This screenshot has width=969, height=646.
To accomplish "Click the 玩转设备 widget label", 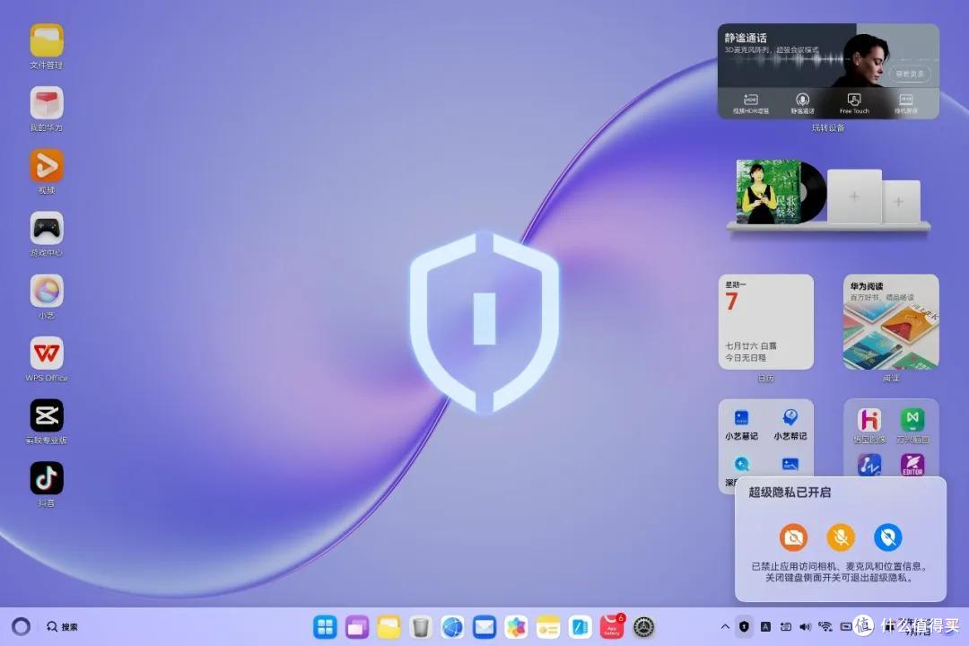I will click(x=828, y=128).
